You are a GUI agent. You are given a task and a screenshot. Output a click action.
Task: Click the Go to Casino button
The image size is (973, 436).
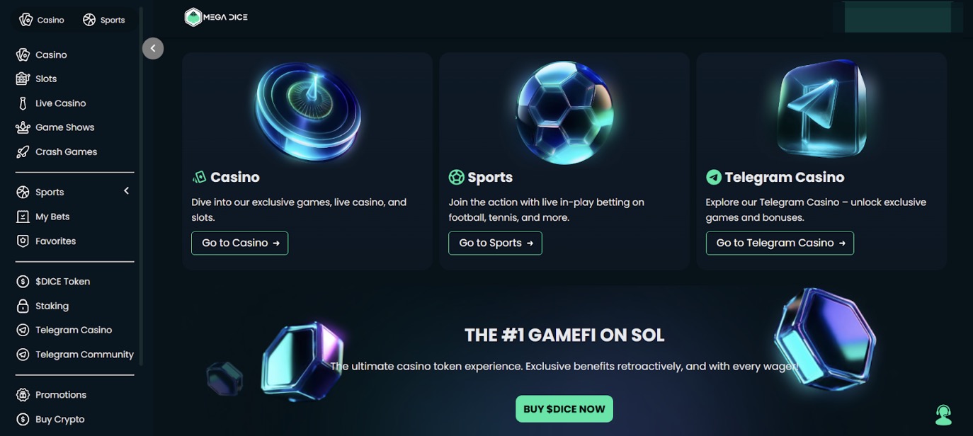(x=239, y=243)
